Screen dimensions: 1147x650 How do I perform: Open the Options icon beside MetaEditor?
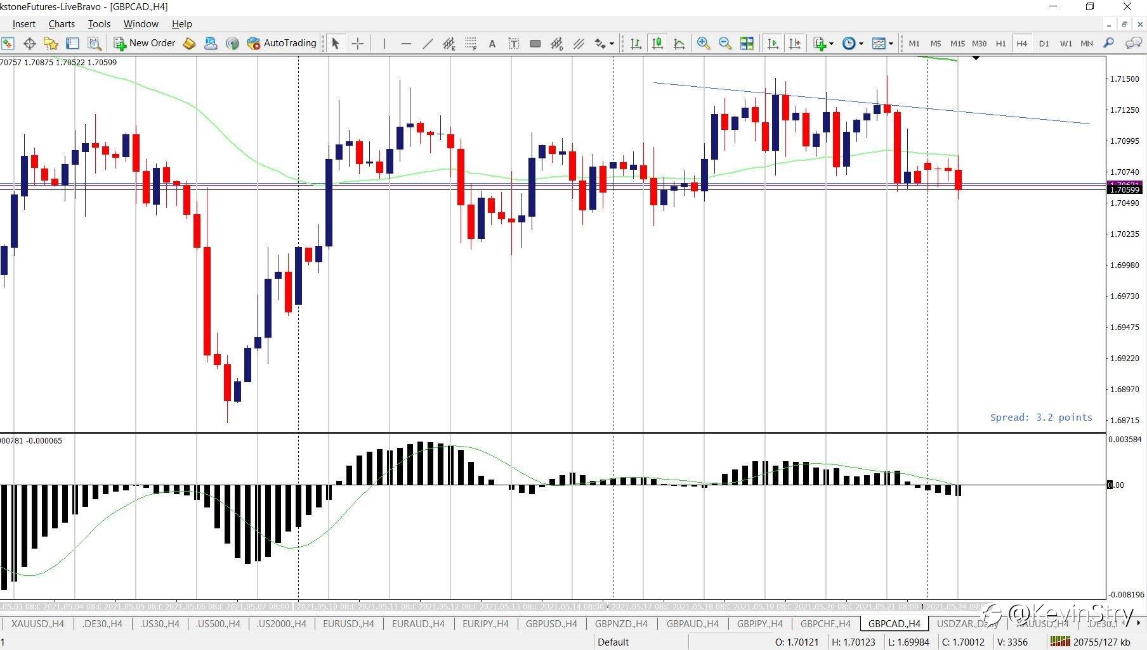click(x=211, y=43)
